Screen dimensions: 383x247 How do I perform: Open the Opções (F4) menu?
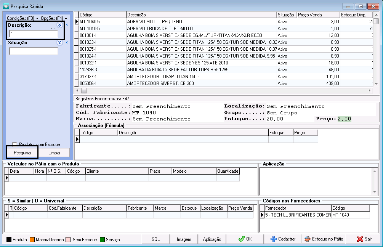[x=54, y=18]
